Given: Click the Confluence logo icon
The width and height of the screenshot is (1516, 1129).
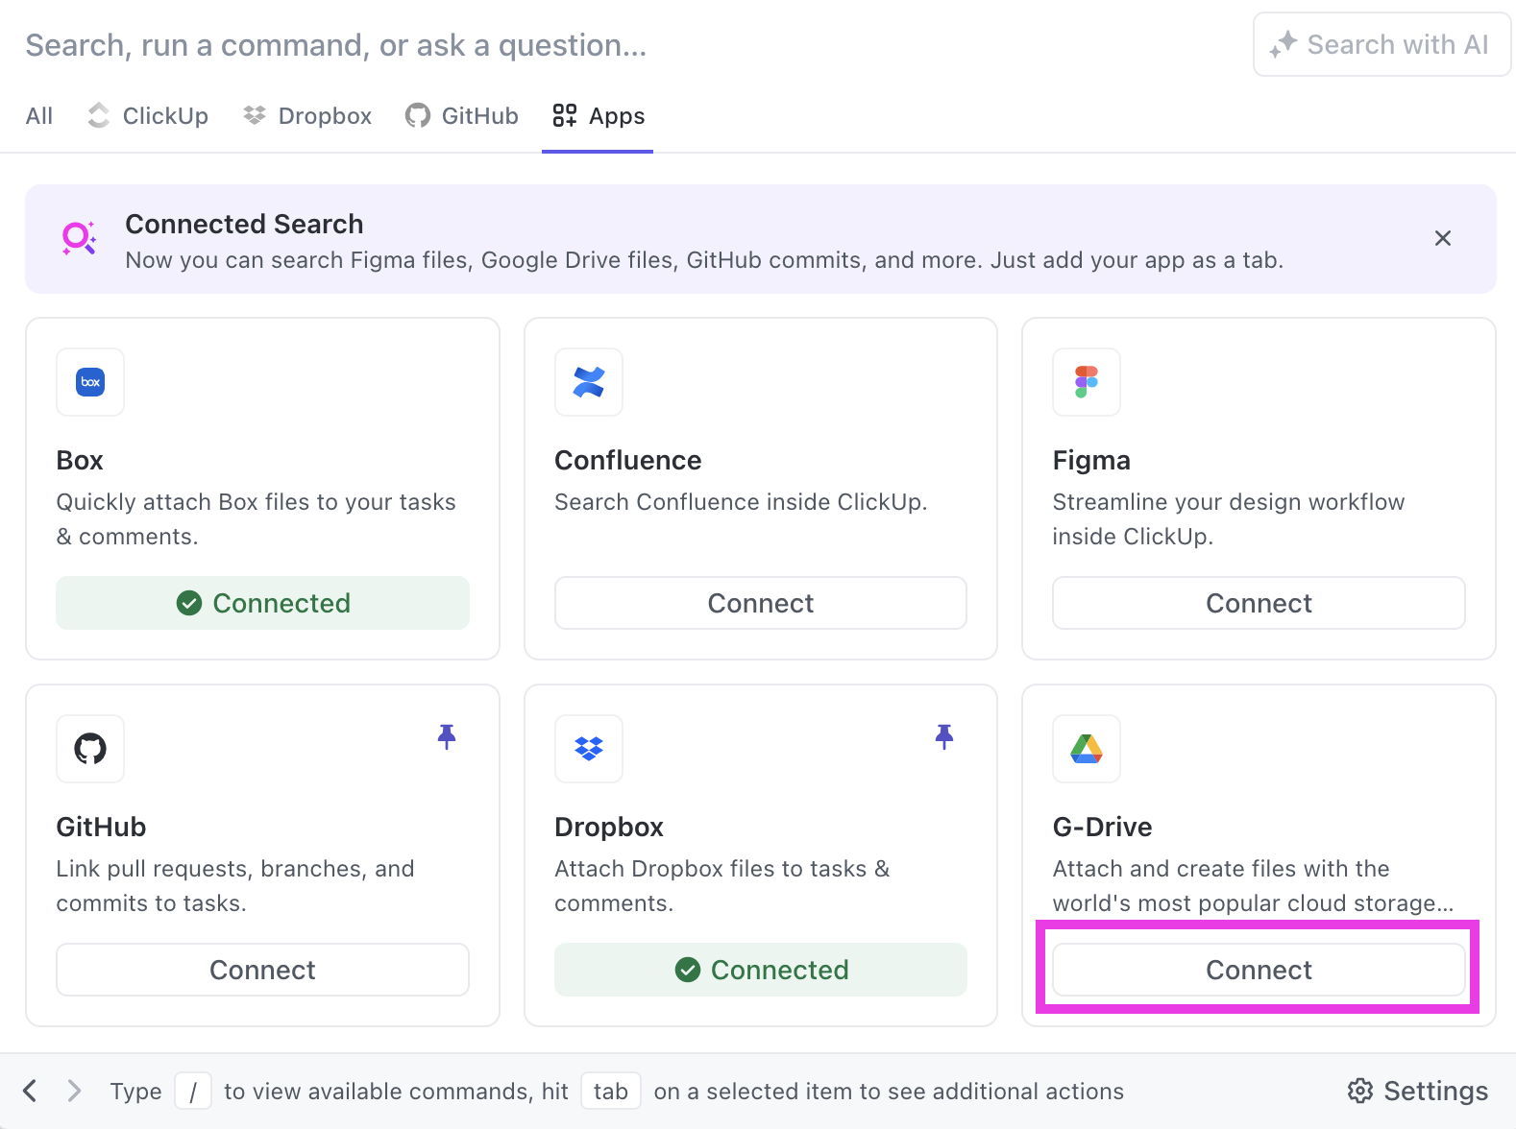Looking at the screenshot, I should pyautogui.click(x=588, y=382).
